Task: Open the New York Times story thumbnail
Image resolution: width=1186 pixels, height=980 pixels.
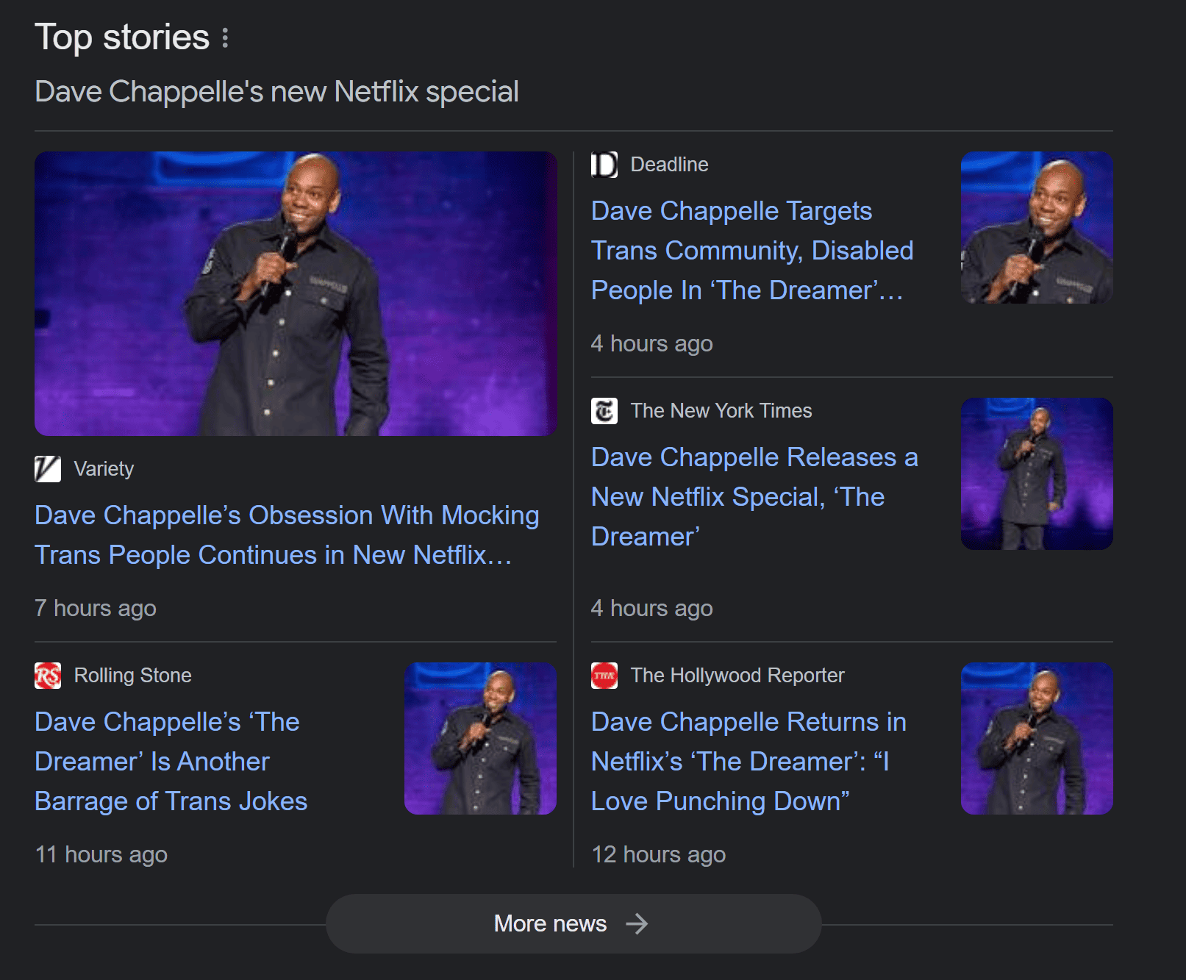Action: pyautogui.click(x=1037, y=473)
